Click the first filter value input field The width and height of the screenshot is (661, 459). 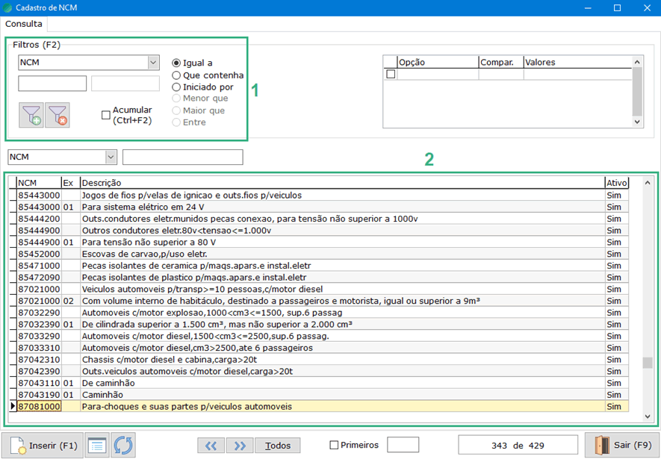(52, 84)
